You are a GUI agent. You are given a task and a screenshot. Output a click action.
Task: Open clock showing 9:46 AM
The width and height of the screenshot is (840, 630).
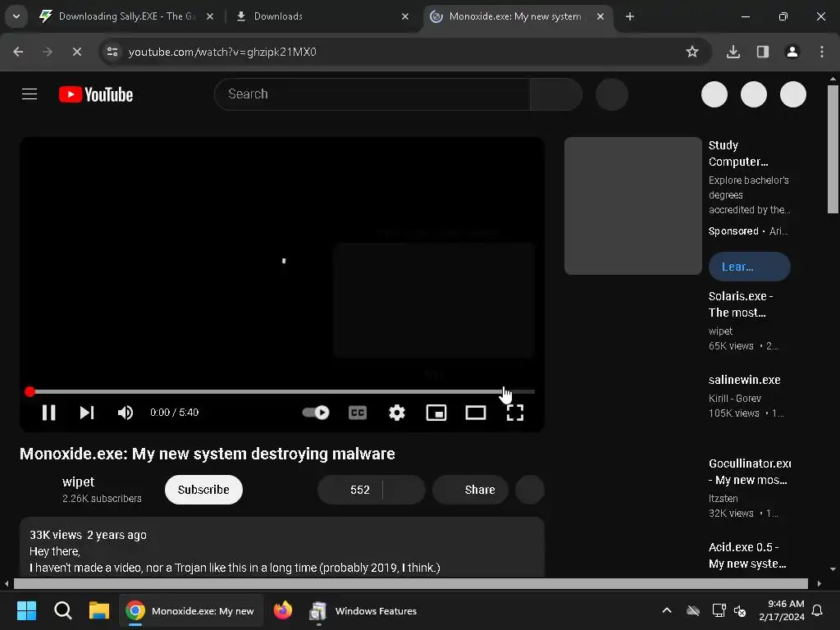point(782,610)
